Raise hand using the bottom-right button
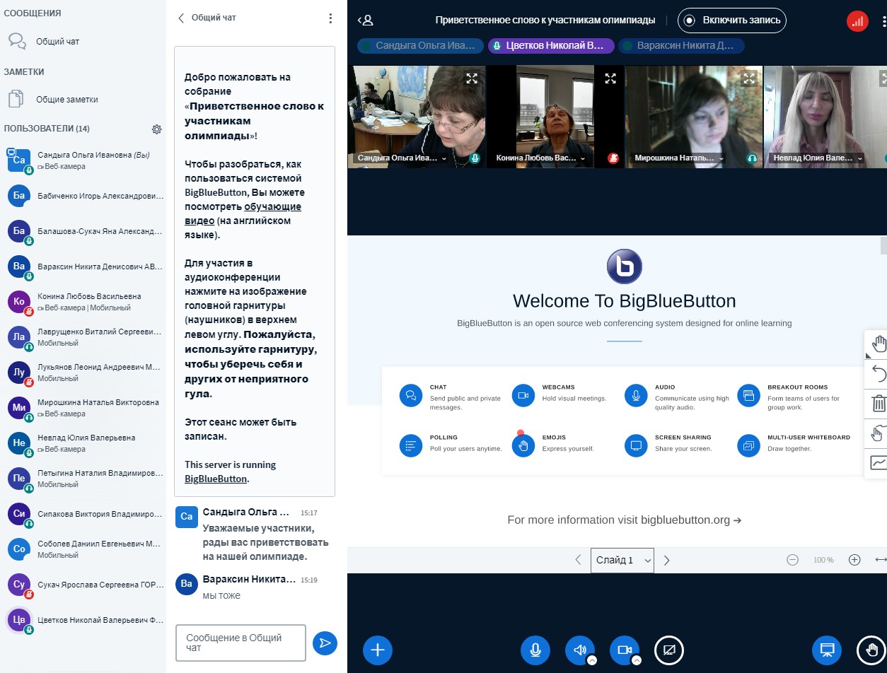The width and height of the screenshot is (887, 673). [871, 650]
